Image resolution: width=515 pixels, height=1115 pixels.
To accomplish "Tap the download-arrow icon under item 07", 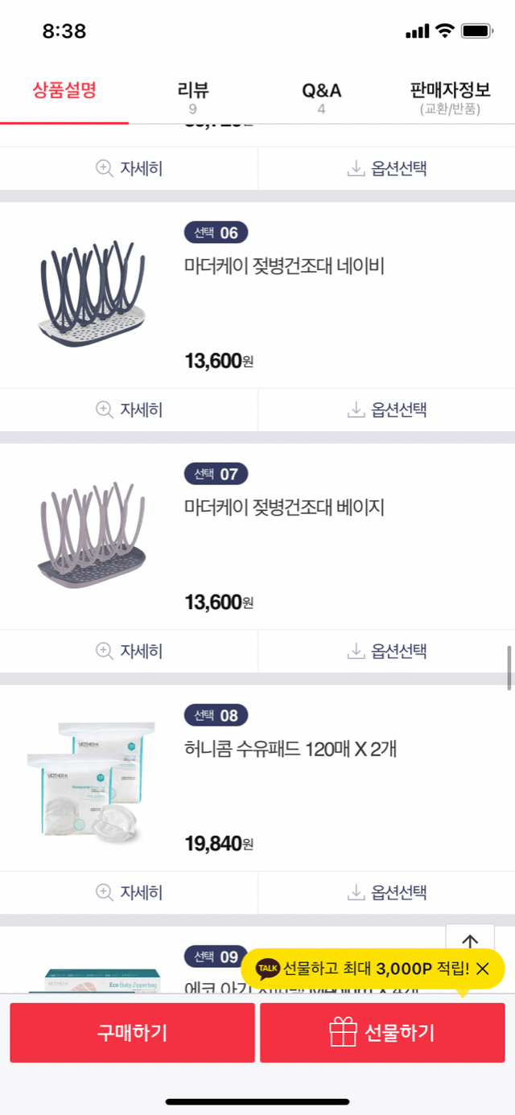I will point(356,651).
